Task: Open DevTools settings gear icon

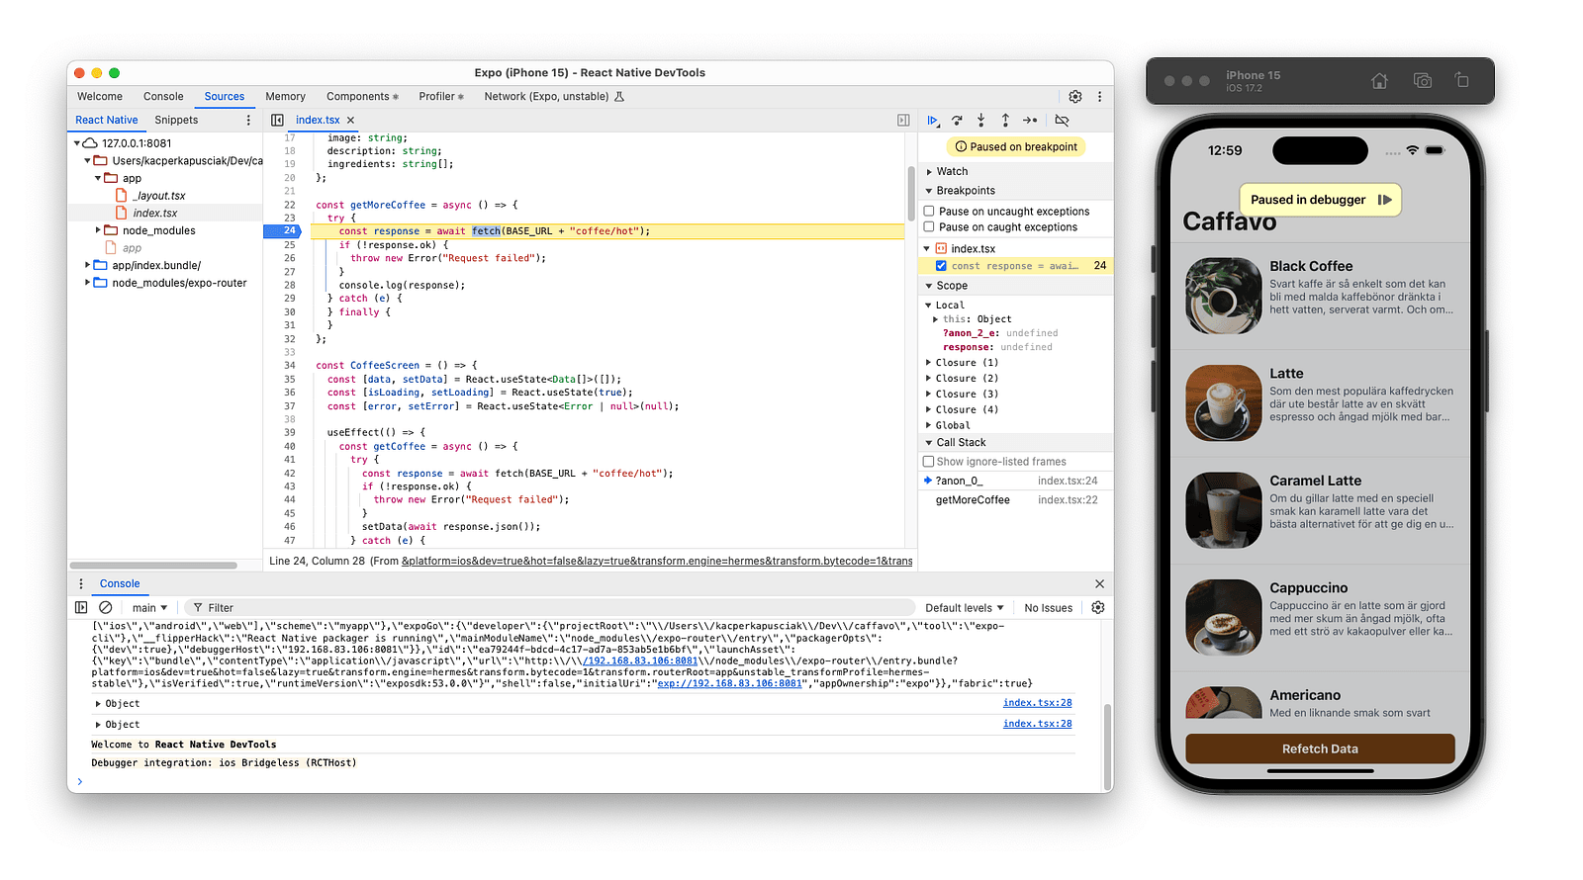Action: 1075,97
